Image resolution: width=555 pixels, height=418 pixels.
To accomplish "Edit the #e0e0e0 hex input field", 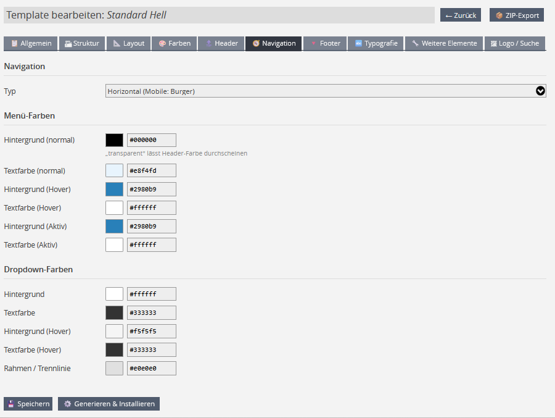I will click(x=152, y=368).
